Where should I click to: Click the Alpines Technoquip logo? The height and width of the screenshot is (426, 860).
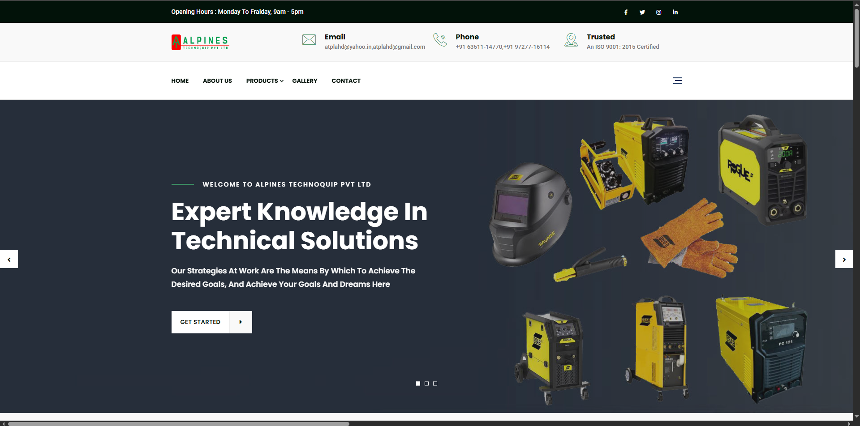point(200,42)
